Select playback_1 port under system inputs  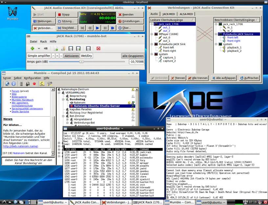(x=234, y=47)
